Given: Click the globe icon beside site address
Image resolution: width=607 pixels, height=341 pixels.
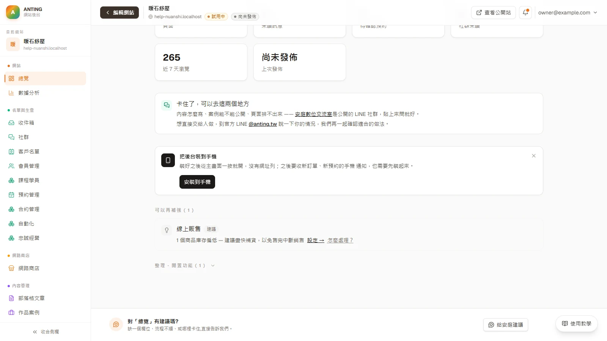Looking at the screenshot, I should coord(151,17).
